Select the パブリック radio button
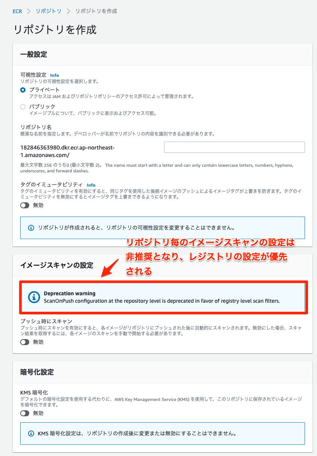This screenshot has width=317, height=456. click(x=23, y=107)
